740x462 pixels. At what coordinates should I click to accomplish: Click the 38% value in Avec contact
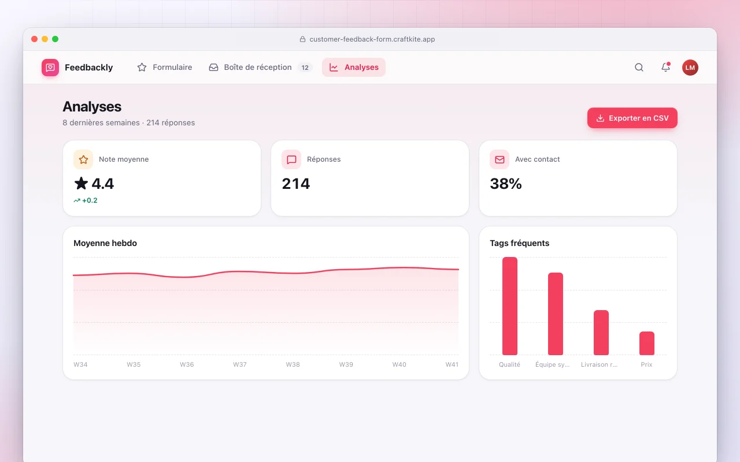pos(506,184)
